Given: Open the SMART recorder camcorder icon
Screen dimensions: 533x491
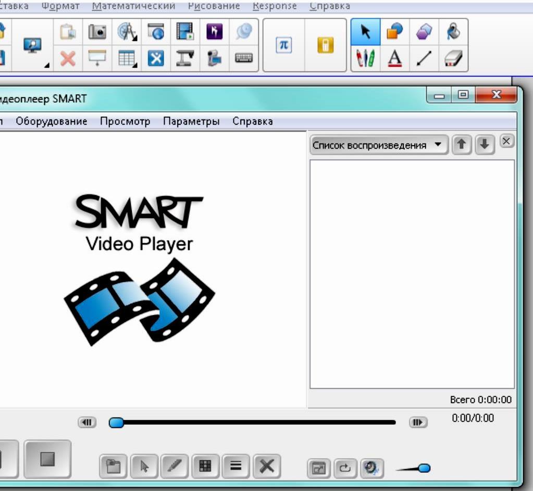Looking at the screenshot, I should tap(215, 58).
